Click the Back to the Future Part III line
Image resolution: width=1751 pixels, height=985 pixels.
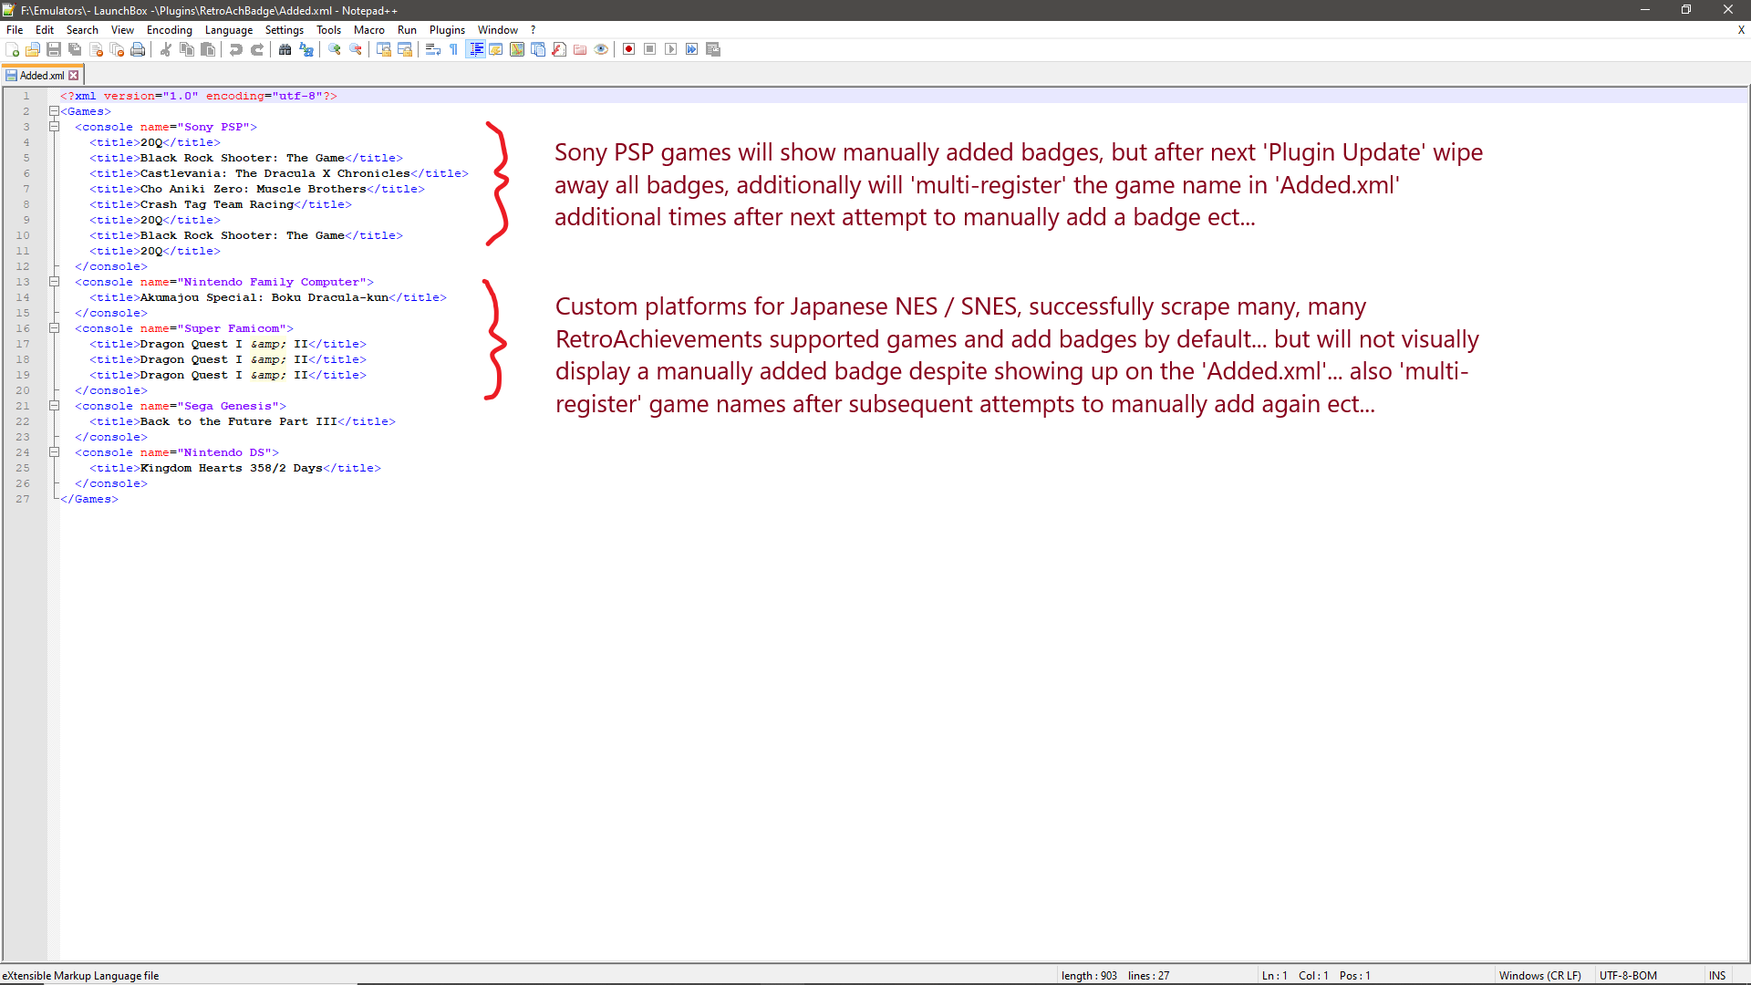[243, 421]
